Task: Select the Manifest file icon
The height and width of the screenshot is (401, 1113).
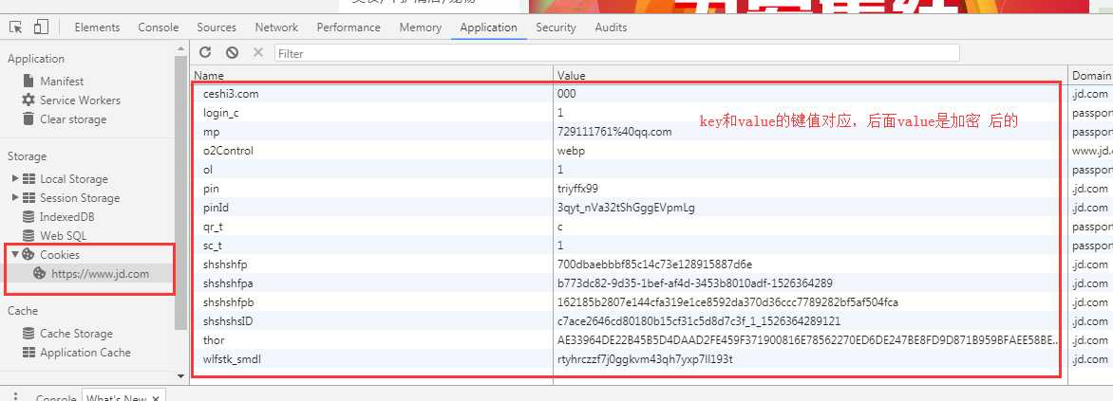Action: [28, 81]
